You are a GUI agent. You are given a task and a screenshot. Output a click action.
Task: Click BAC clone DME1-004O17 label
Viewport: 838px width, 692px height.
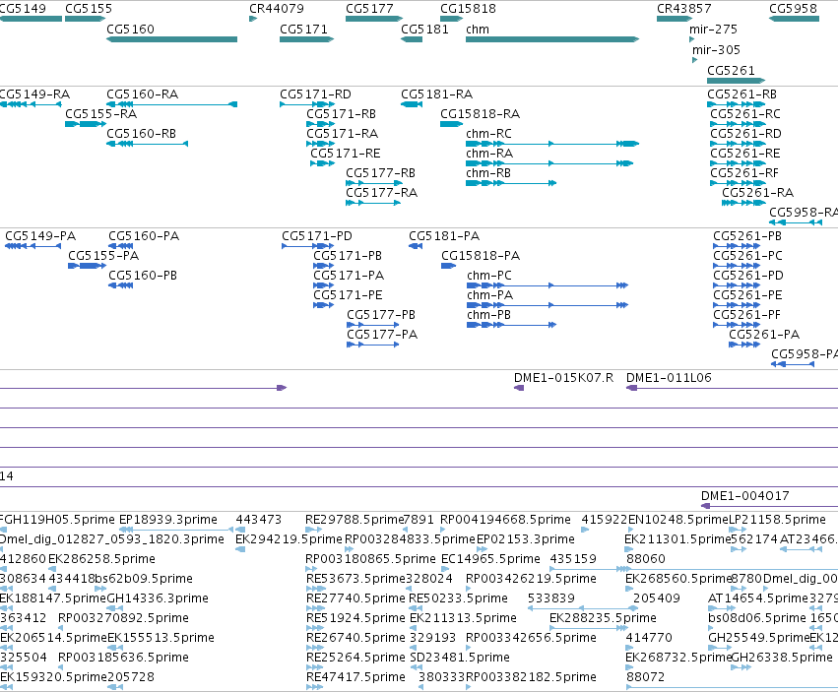(x=745, y=496)
